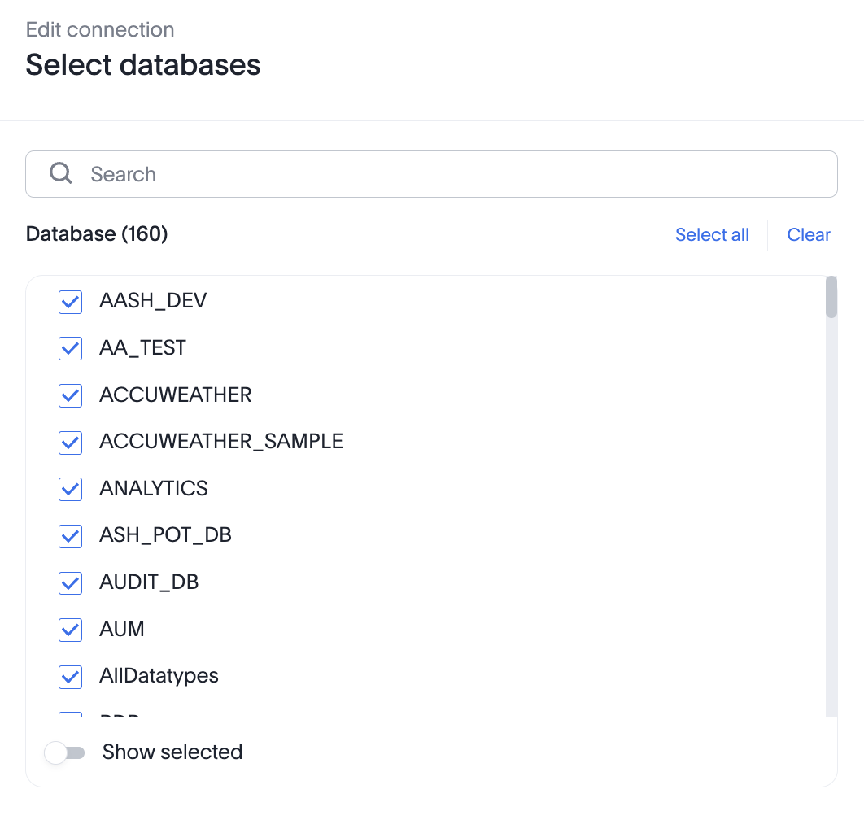Deselect the AllDatatypes database
The height and width of the screenshot is (833, 864).
70,676
